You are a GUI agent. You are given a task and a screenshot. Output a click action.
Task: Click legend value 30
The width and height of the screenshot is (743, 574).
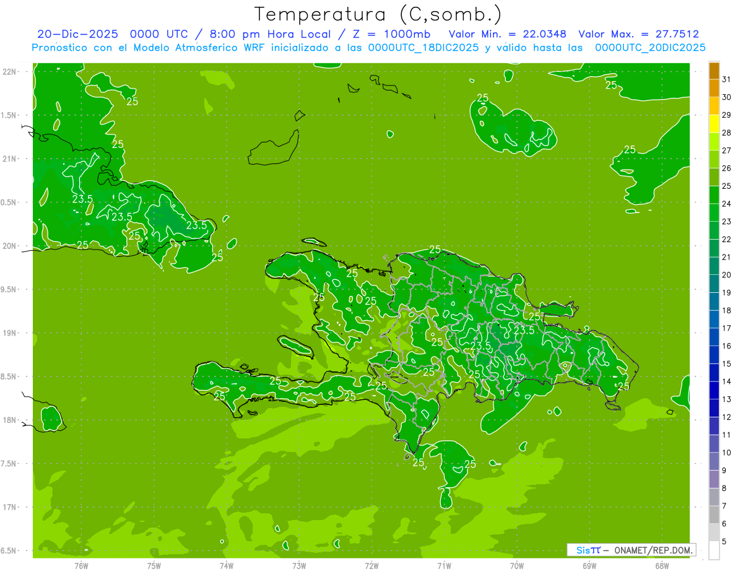point(726,97)
